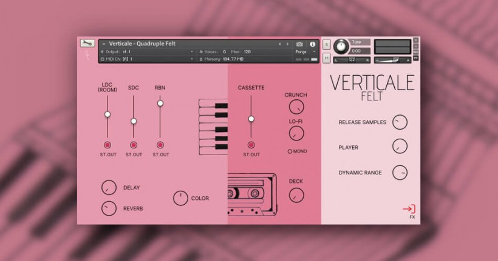This screenshot has width=498, height=261.
Task: Click the Release Samples knob
Action: 400,122
